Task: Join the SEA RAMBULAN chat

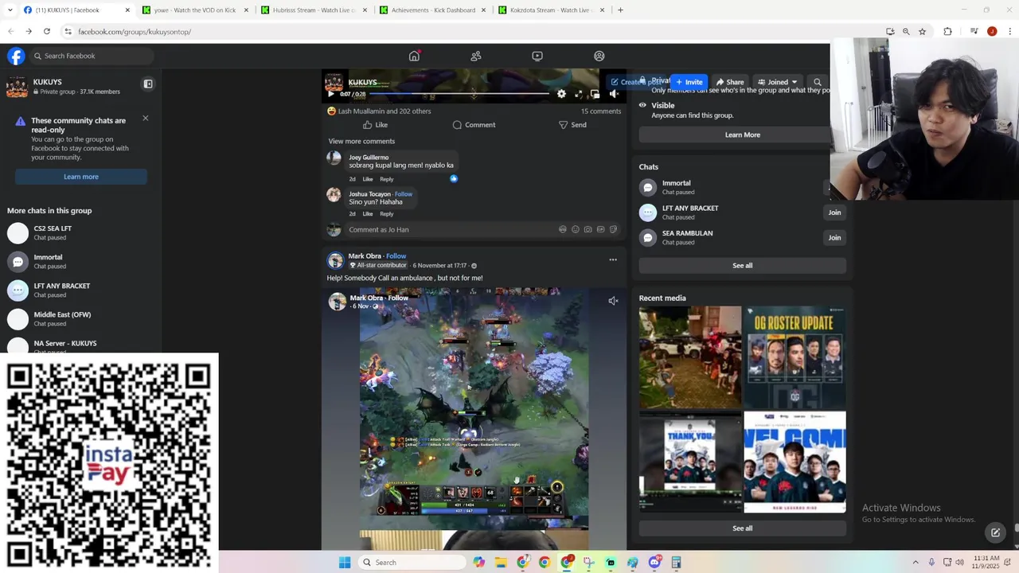Action: pos(834,238)
